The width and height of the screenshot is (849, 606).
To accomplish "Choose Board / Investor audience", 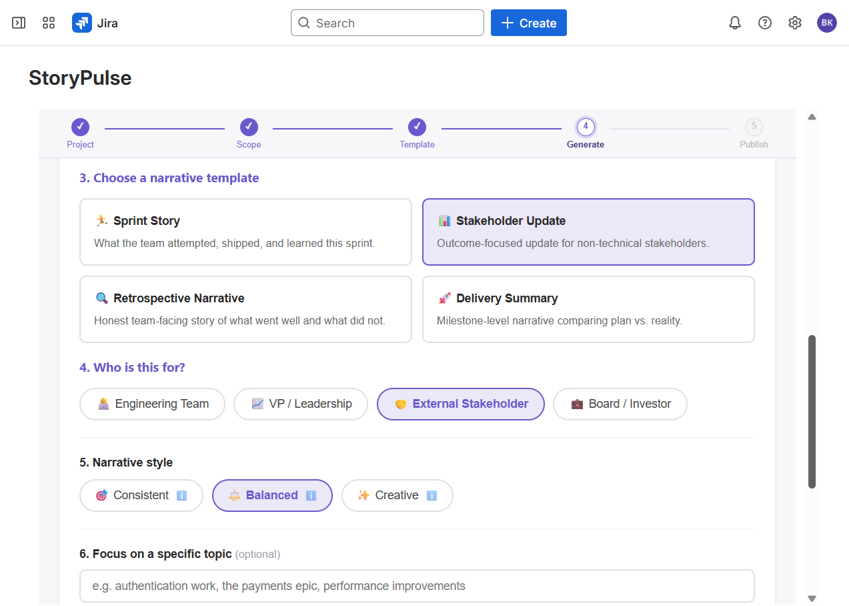I will coord(620,404).
